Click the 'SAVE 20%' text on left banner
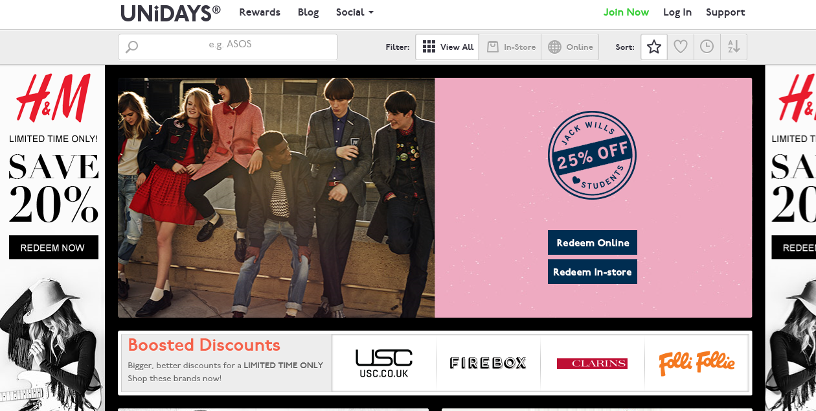This screenshot has height=411, width=816. pyautogui.click(x=53, y=189)
